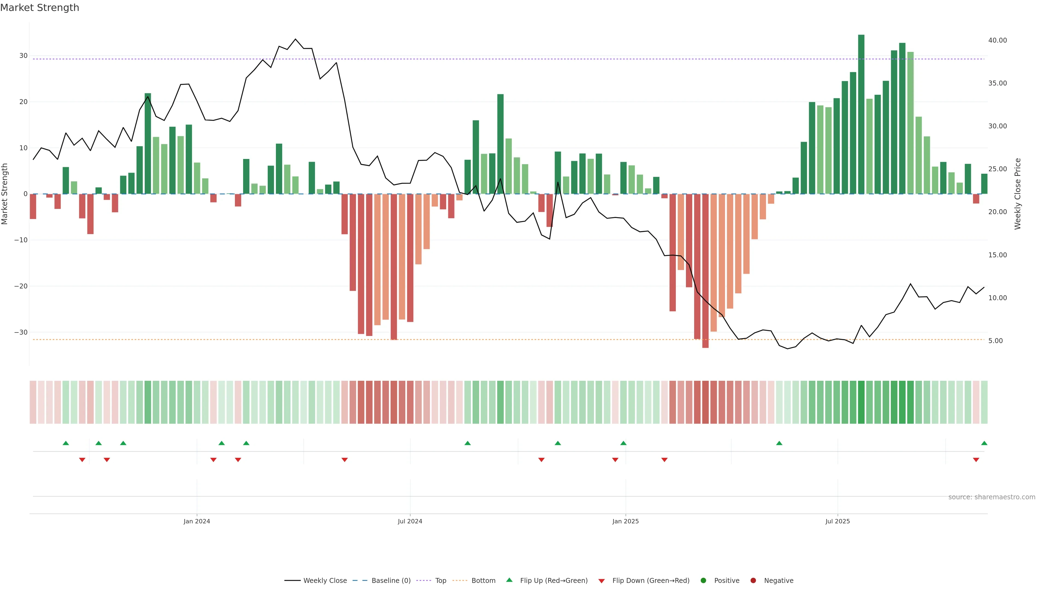
Task: Click the 40.00 right-axis price label
Action: [x=997, y=40]
